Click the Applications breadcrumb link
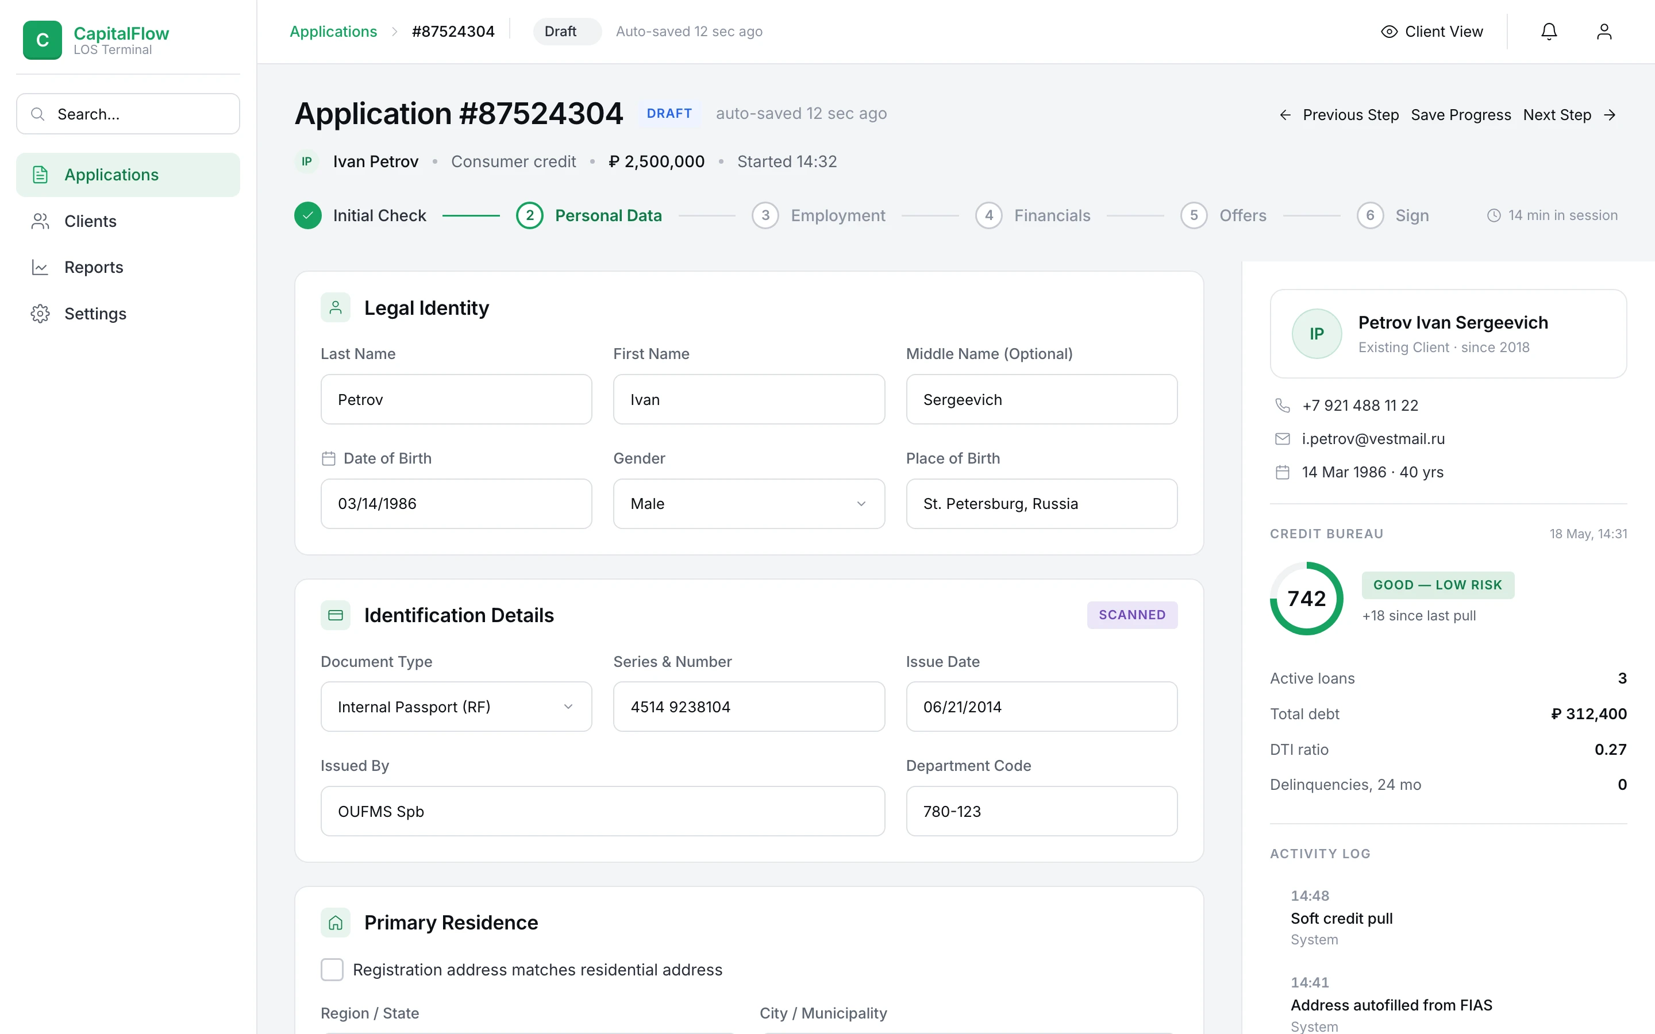 [333, 32]
